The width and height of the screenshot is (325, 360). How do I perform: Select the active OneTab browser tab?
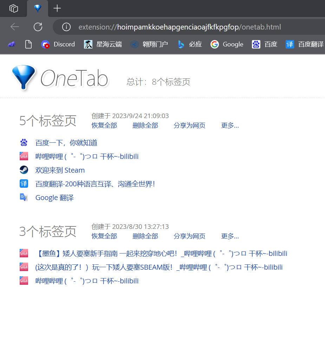click(x=38, y=8)
